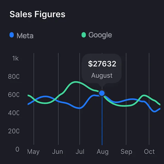Click the 0 value axis label
Image resolution: width=164 pixels, height=164 pixels.
click(x=17, y=149)
